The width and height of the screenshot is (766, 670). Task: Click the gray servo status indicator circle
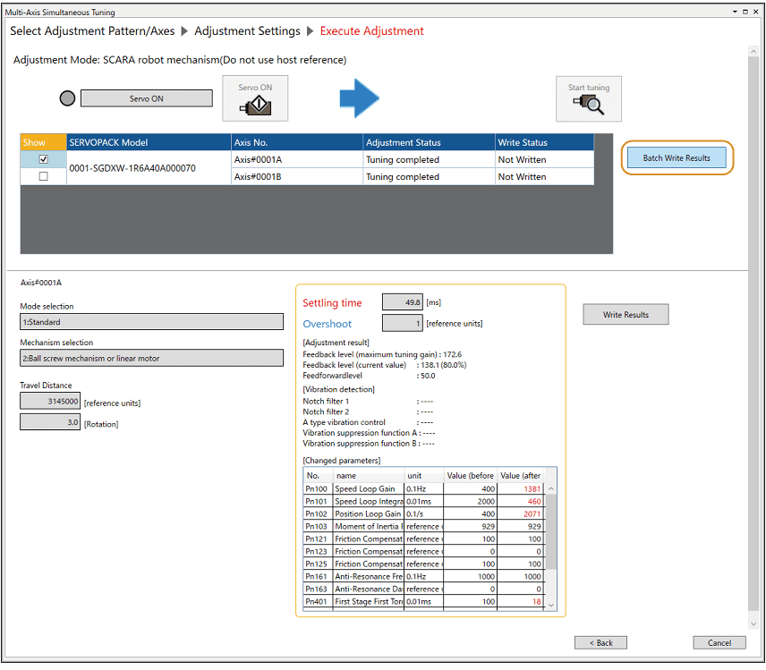(x=67, y=98)
